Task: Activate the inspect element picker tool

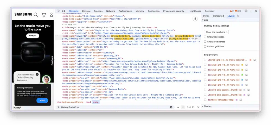Action: (x=58, y=11)
